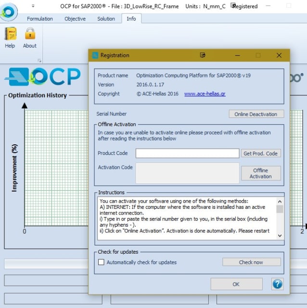This screenshot has width=307, height=308.
Task: Click the Get Prod. Code button
Action: 261,154
